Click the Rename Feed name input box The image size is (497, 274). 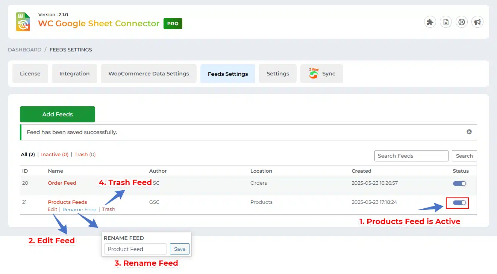click(x=135, y=249)
